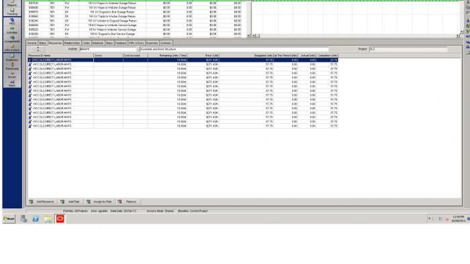The height and width of the screenshot is (264, 470).
Task: Sort by the Resource ID Name column header
Action: [60, 56]
